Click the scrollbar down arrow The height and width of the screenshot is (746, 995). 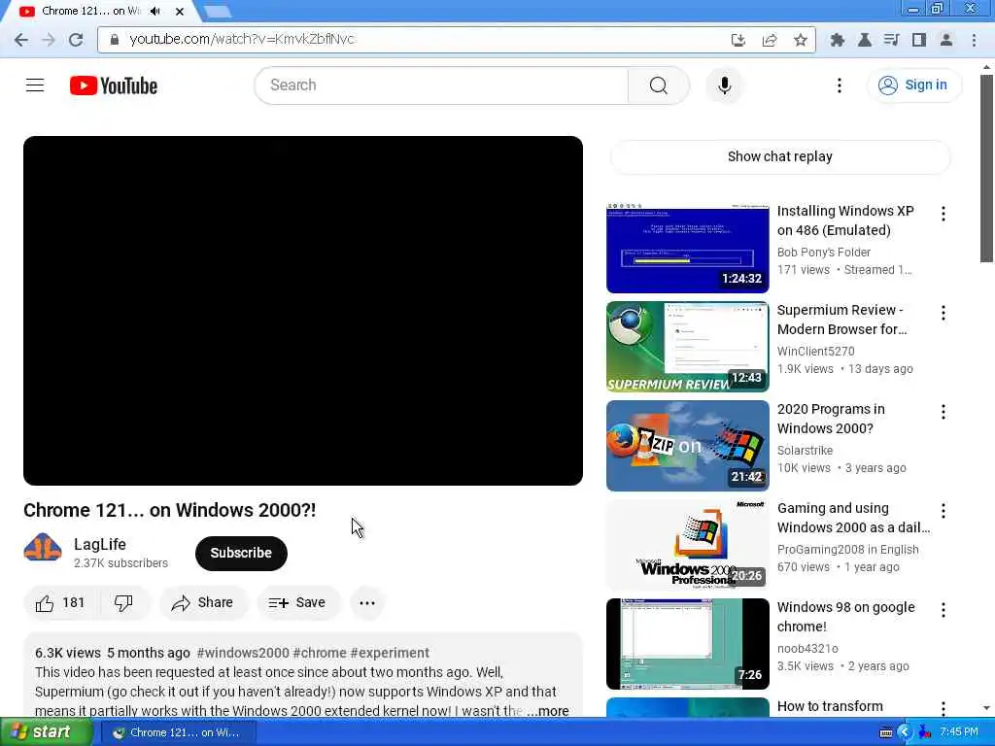click(x=986, y=708)
